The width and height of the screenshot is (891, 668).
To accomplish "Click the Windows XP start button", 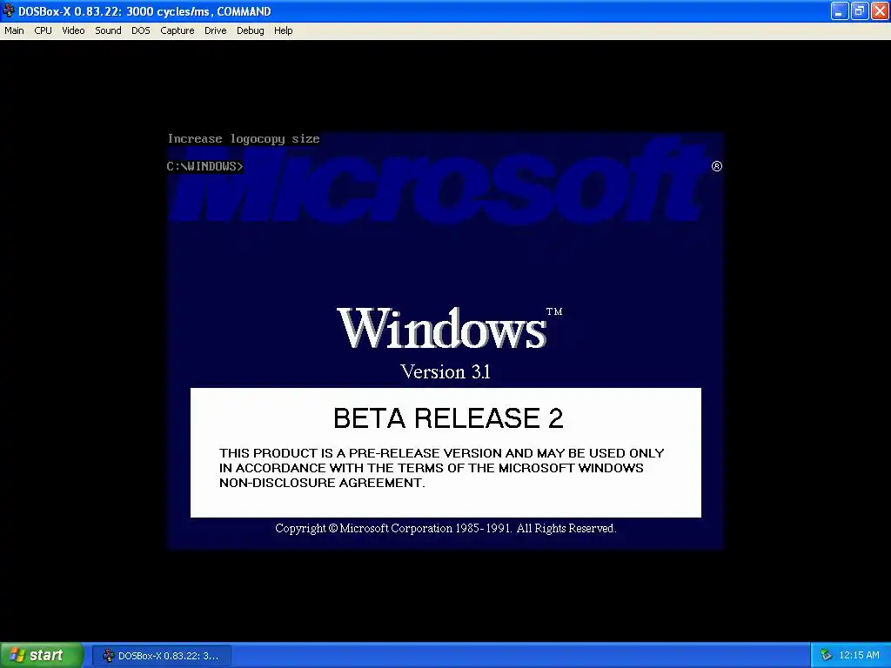I will (42, 655).
